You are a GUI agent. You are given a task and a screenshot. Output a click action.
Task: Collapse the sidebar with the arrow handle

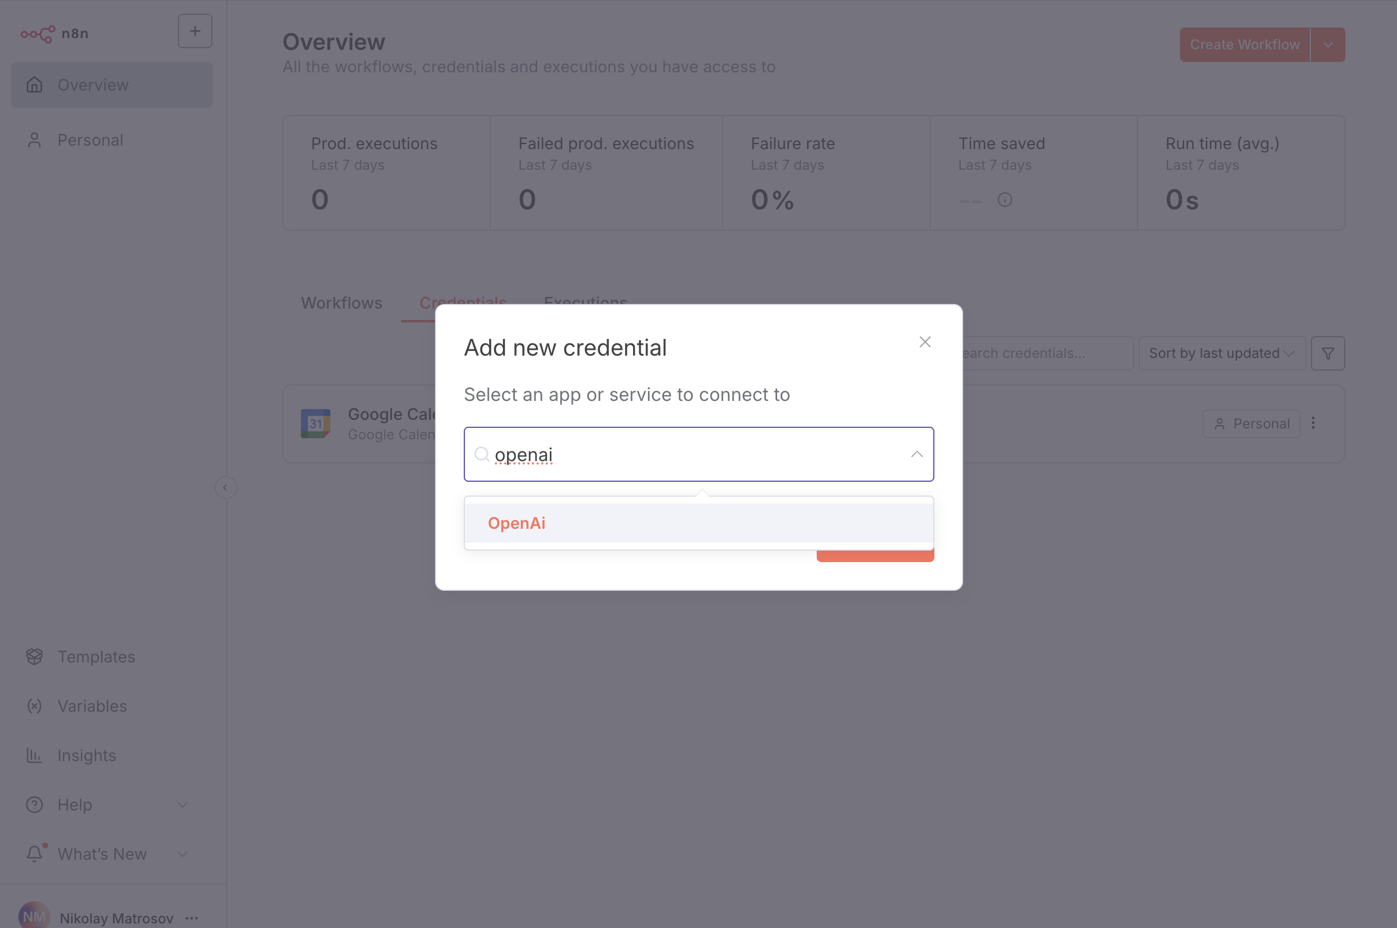point(225,488)
